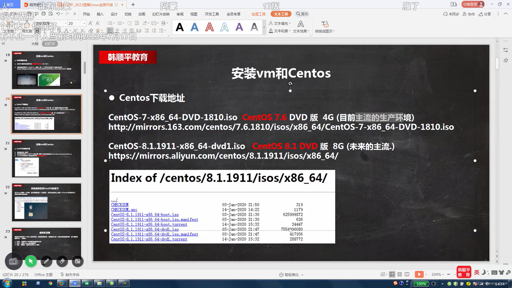This screenshot has height=288, width=512.
Task: Select the light blue outline WordArt style
Action: (x=225, y=27)
